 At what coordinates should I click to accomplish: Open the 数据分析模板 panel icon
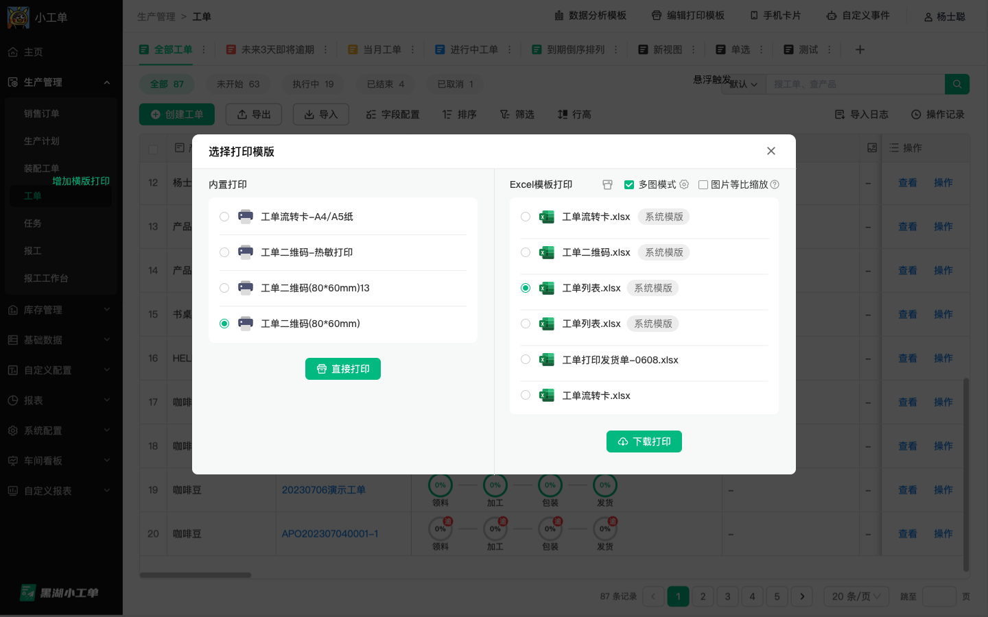tap(556, 15)
